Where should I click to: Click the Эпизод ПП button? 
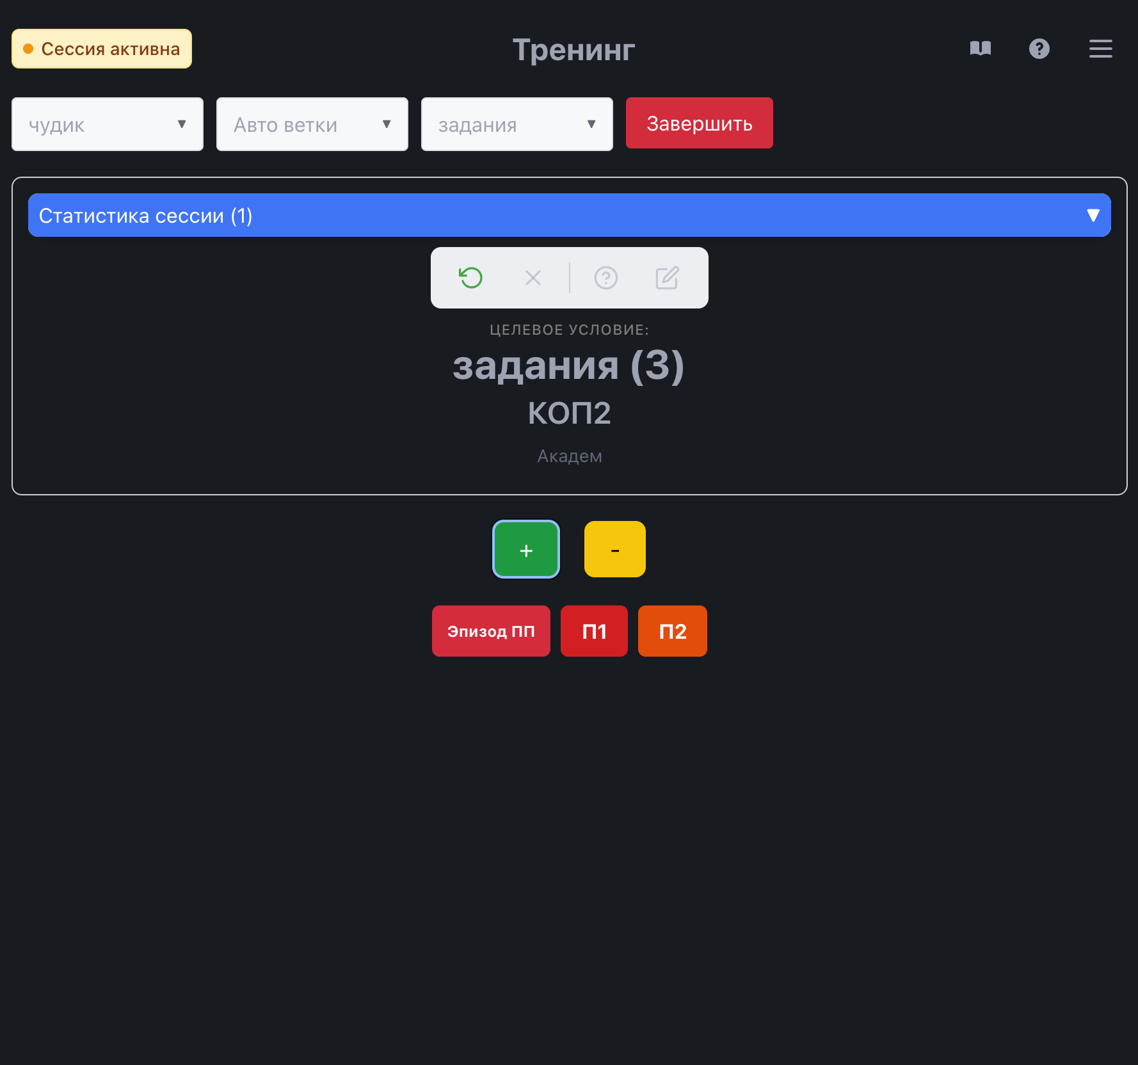[x=491, y=631]
